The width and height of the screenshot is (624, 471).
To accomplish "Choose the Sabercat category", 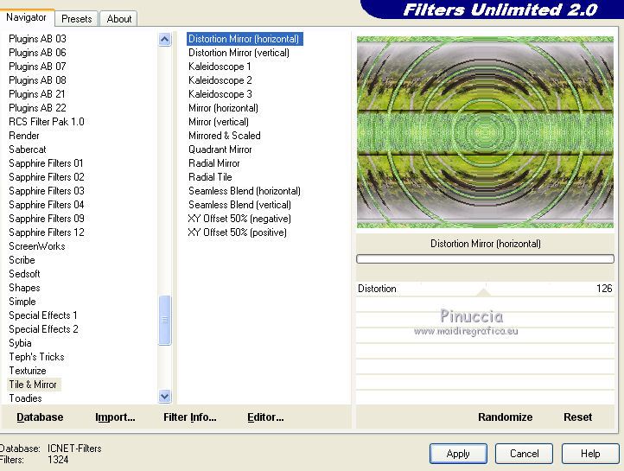I will click(x=28, y=150).
